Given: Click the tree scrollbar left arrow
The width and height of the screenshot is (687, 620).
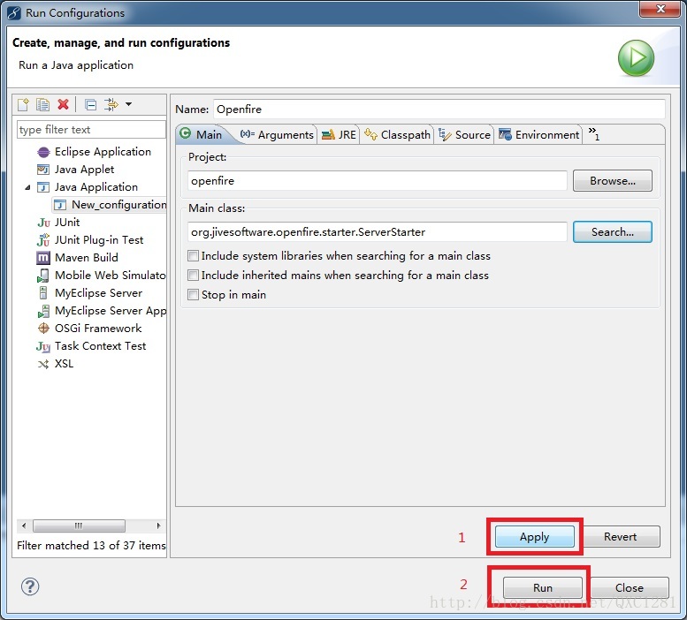Looking at the screenshot, I should [24, 525].
